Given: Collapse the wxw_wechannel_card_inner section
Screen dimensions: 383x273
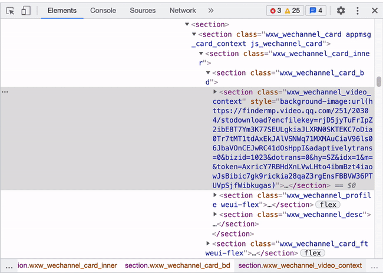Looking at the screenshot, I should click(201, 53).
